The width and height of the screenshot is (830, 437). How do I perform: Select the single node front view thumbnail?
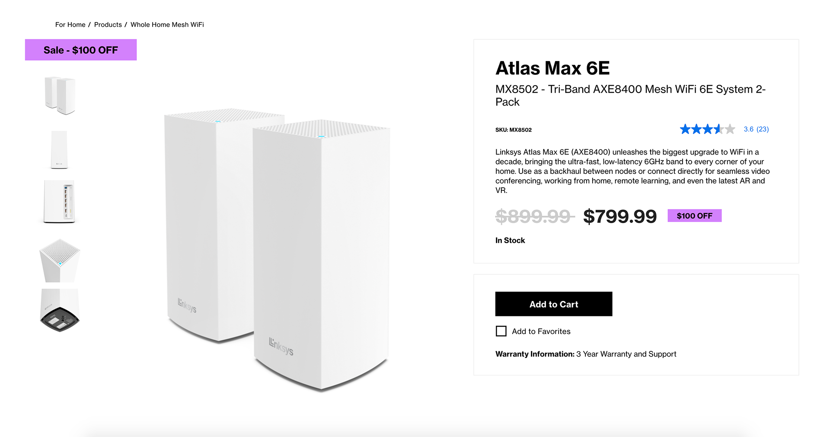click(59, 149)
